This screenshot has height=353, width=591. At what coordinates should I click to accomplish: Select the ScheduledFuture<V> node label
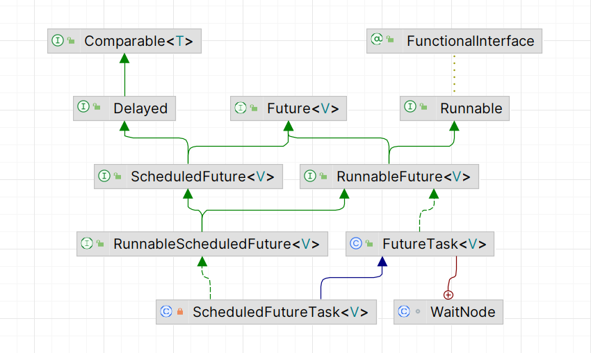point(202,176)
